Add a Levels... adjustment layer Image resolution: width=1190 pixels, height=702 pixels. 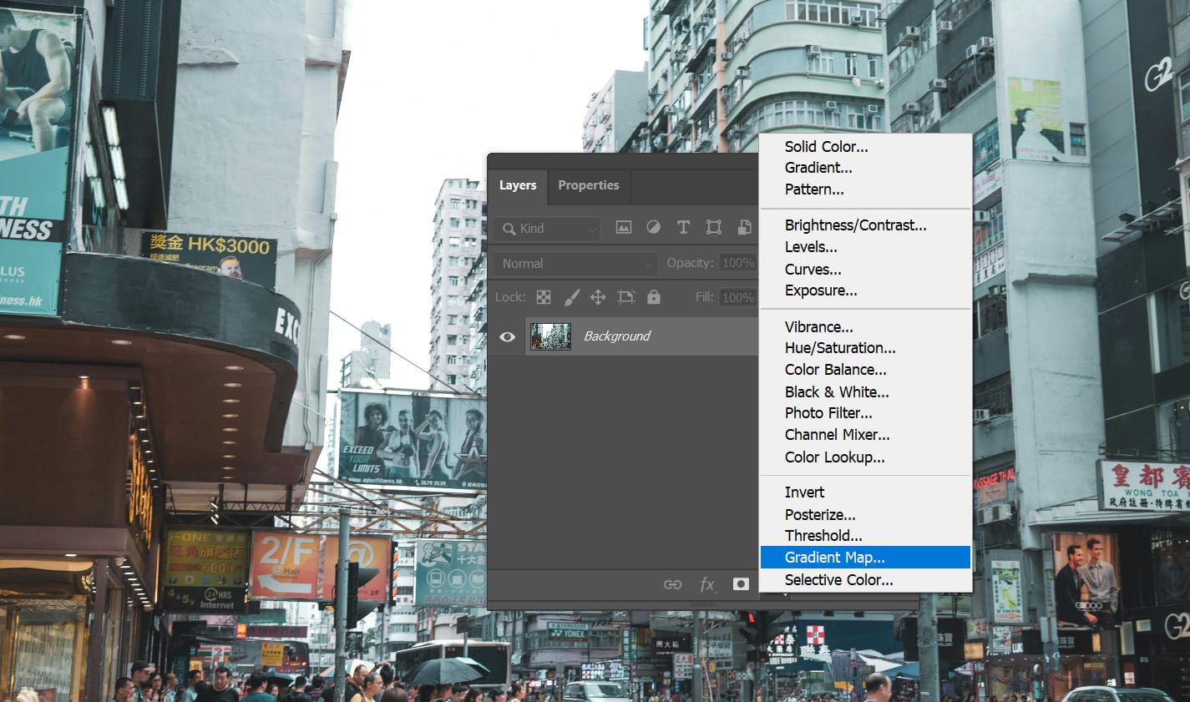click(x=811, y=247)
